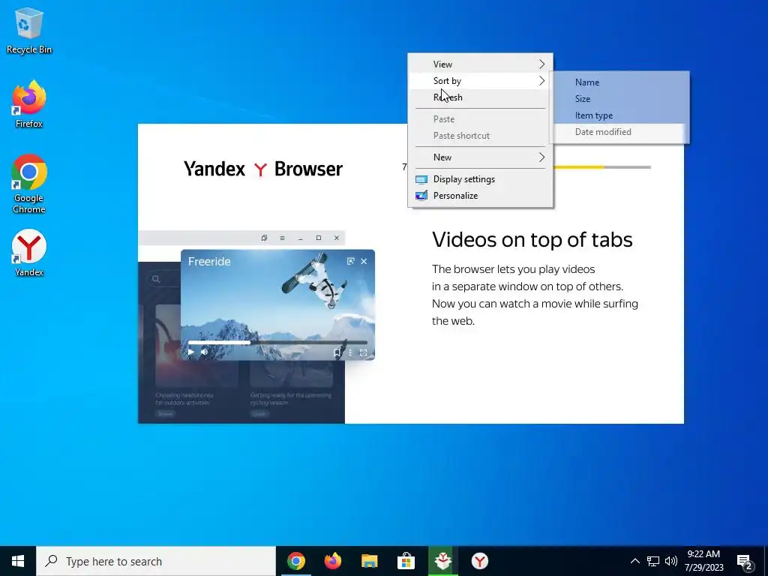The height and width of the screenshot is (576, 768).
Task: Show the clock and calendar flyout
Action: (x=703, y=561)
